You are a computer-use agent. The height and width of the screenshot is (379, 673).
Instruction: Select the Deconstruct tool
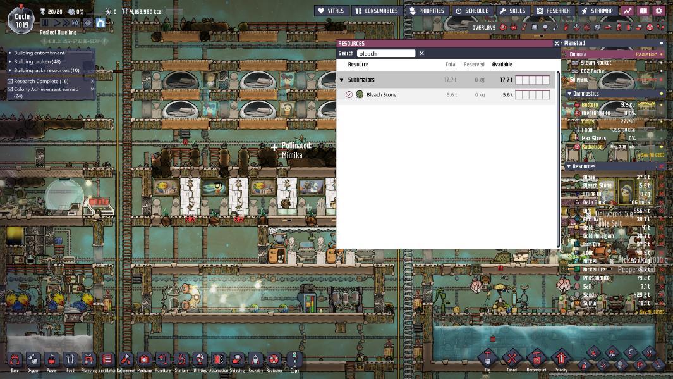pos(536,359)
